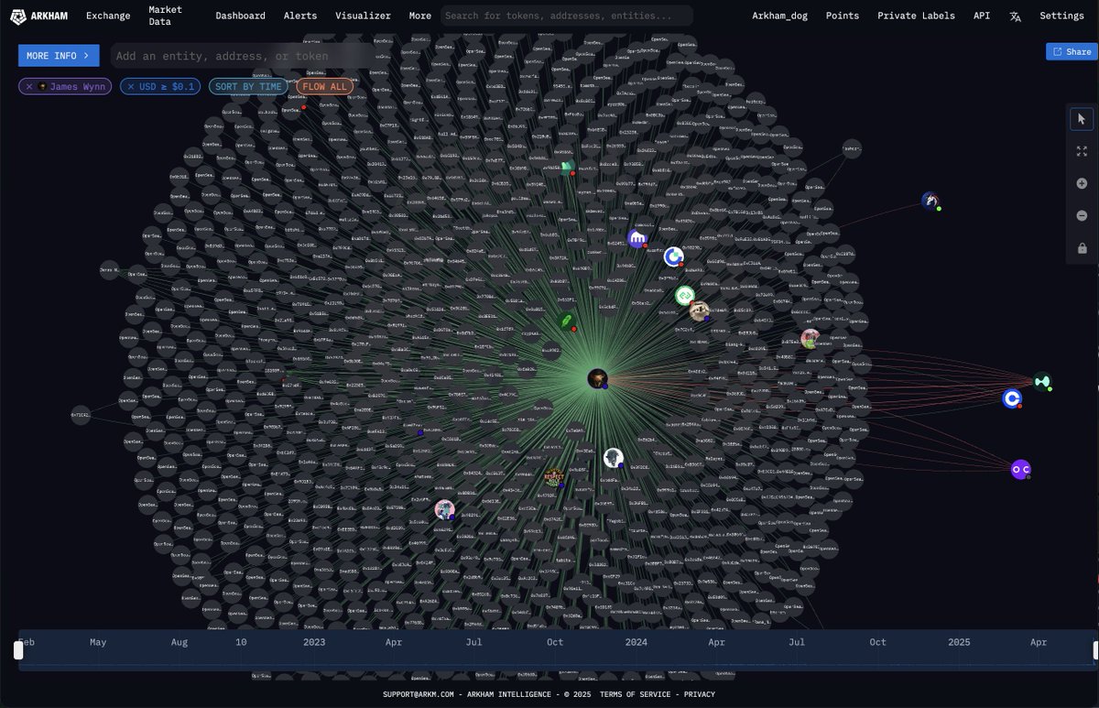
Task: Zoom out with the minus icon
Action: (x=1082, y=216)
